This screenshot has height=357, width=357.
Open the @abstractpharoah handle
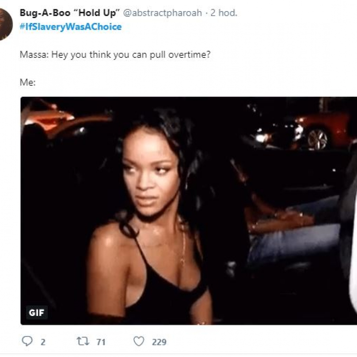pyautogui.click(x=162, y=13)
